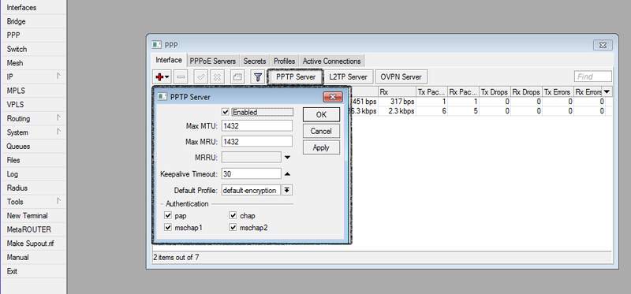The height and width of the screenshot is (294, 631).
Task: Toggle the Enabled checkbox
Action: point(226,112)
